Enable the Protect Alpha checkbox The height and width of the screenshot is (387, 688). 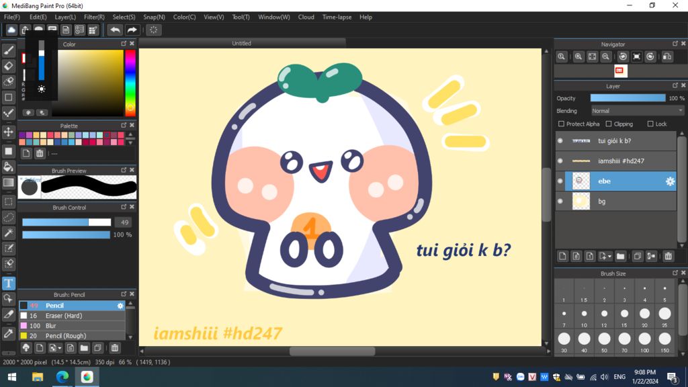tap(562, 124)
